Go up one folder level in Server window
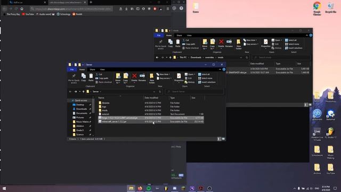The image size is (341, 192). (x=83, y=92)
